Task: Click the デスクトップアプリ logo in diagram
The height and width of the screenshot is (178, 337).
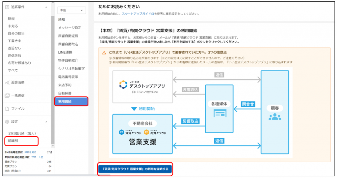Action: point(123,84)
